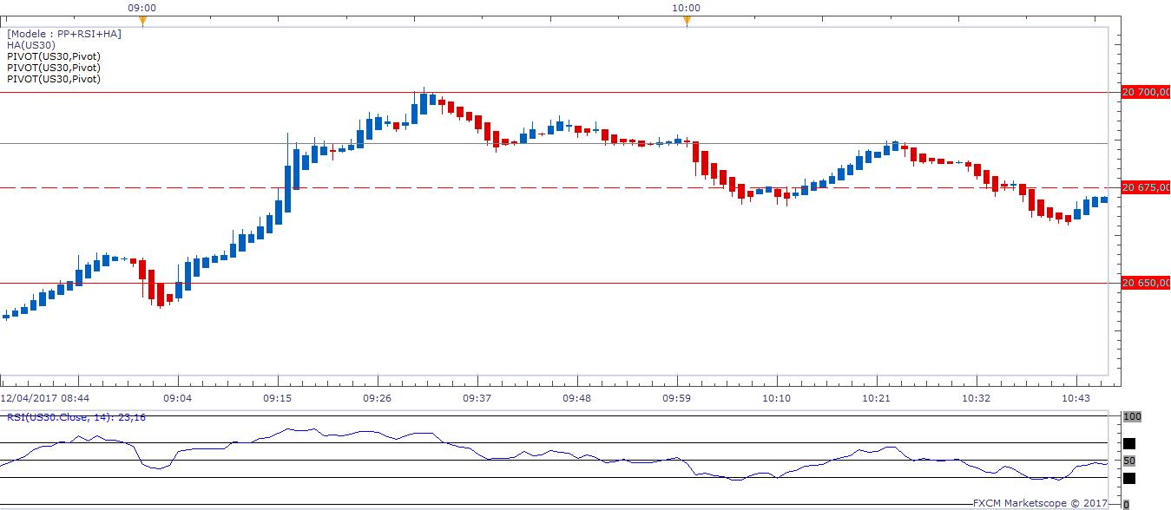Click the 0 value on RSI scale
This screenshot has width=1171, height=510.
click(x=1126, y=504)
